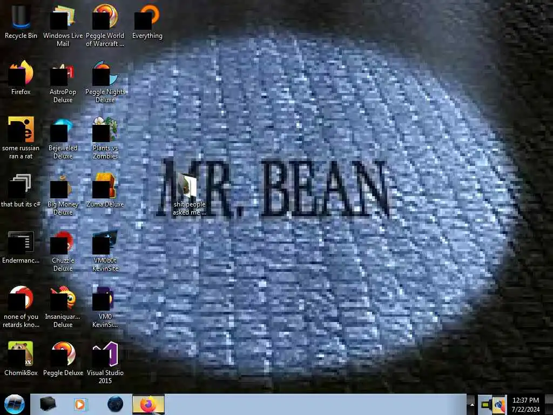Launch ChomikBox from desktop
553x415 pixels.
pyautogui.click(x=21, y=358)
